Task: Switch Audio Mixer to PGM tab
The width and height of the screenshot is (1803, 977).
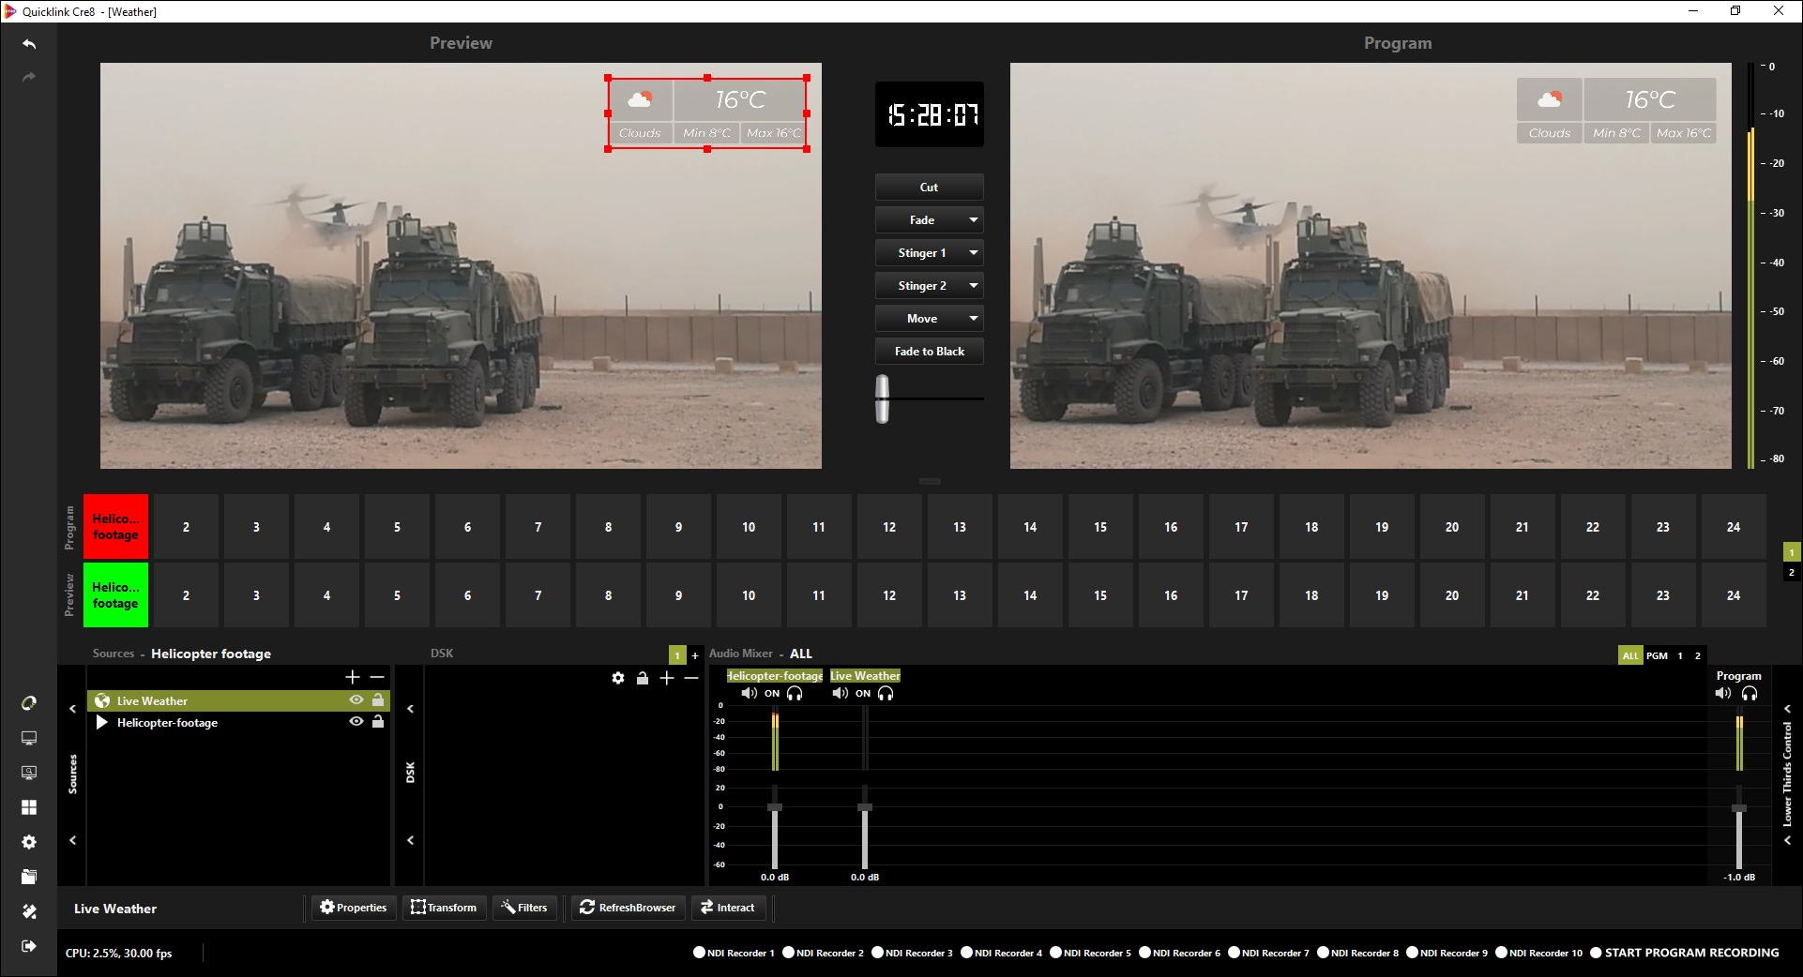Action: [1657, 655]
